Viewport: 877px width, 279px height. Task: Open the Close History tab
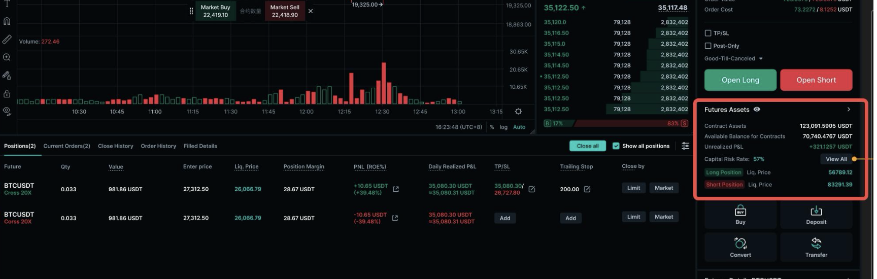(x=115, y=146)
